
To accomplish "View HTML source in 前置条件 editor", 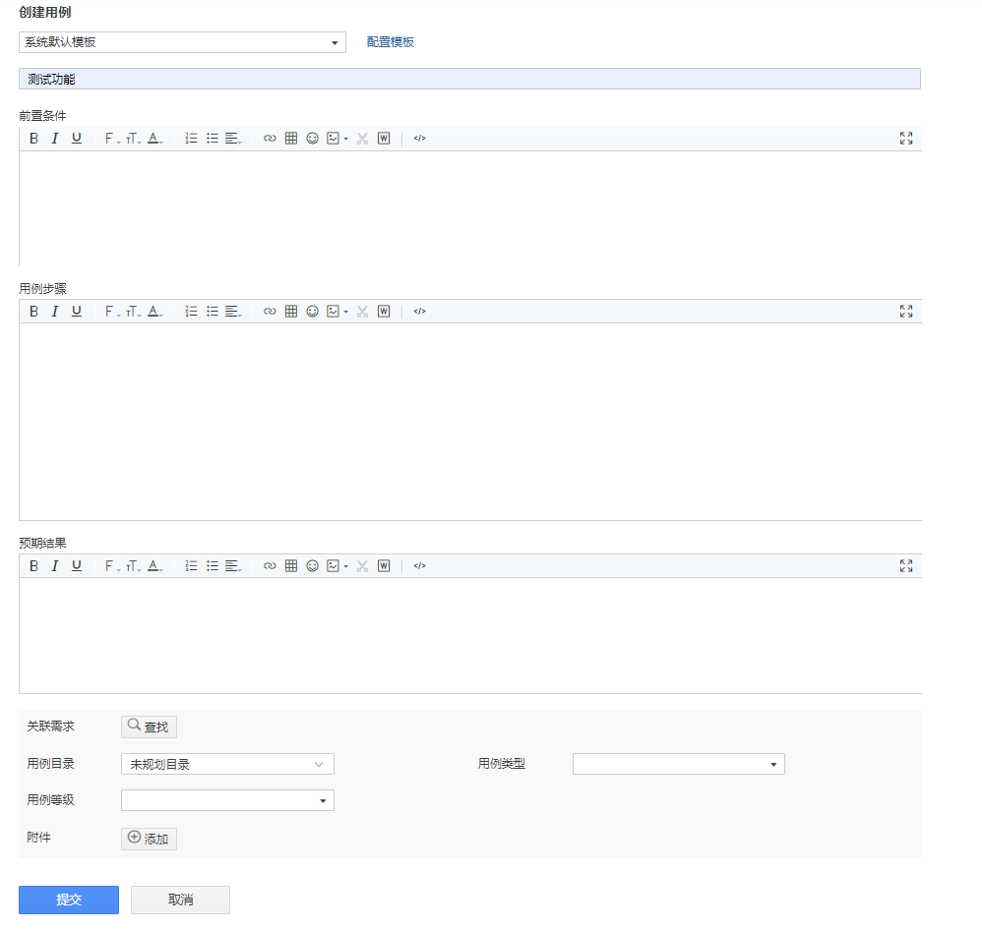I will 419,139.
